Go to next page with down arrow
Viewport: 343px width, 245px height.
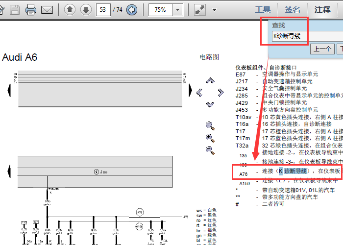(86, 10)
